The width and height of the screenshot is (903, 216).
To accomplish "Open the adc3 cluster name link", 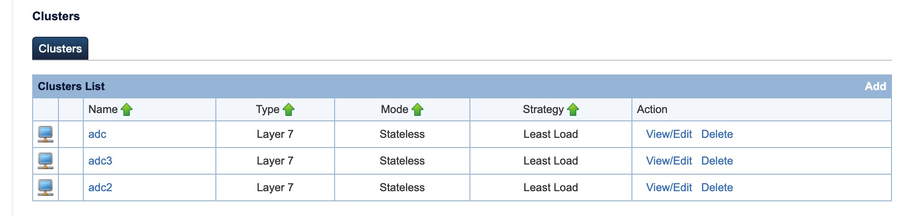I will [100, 161].
